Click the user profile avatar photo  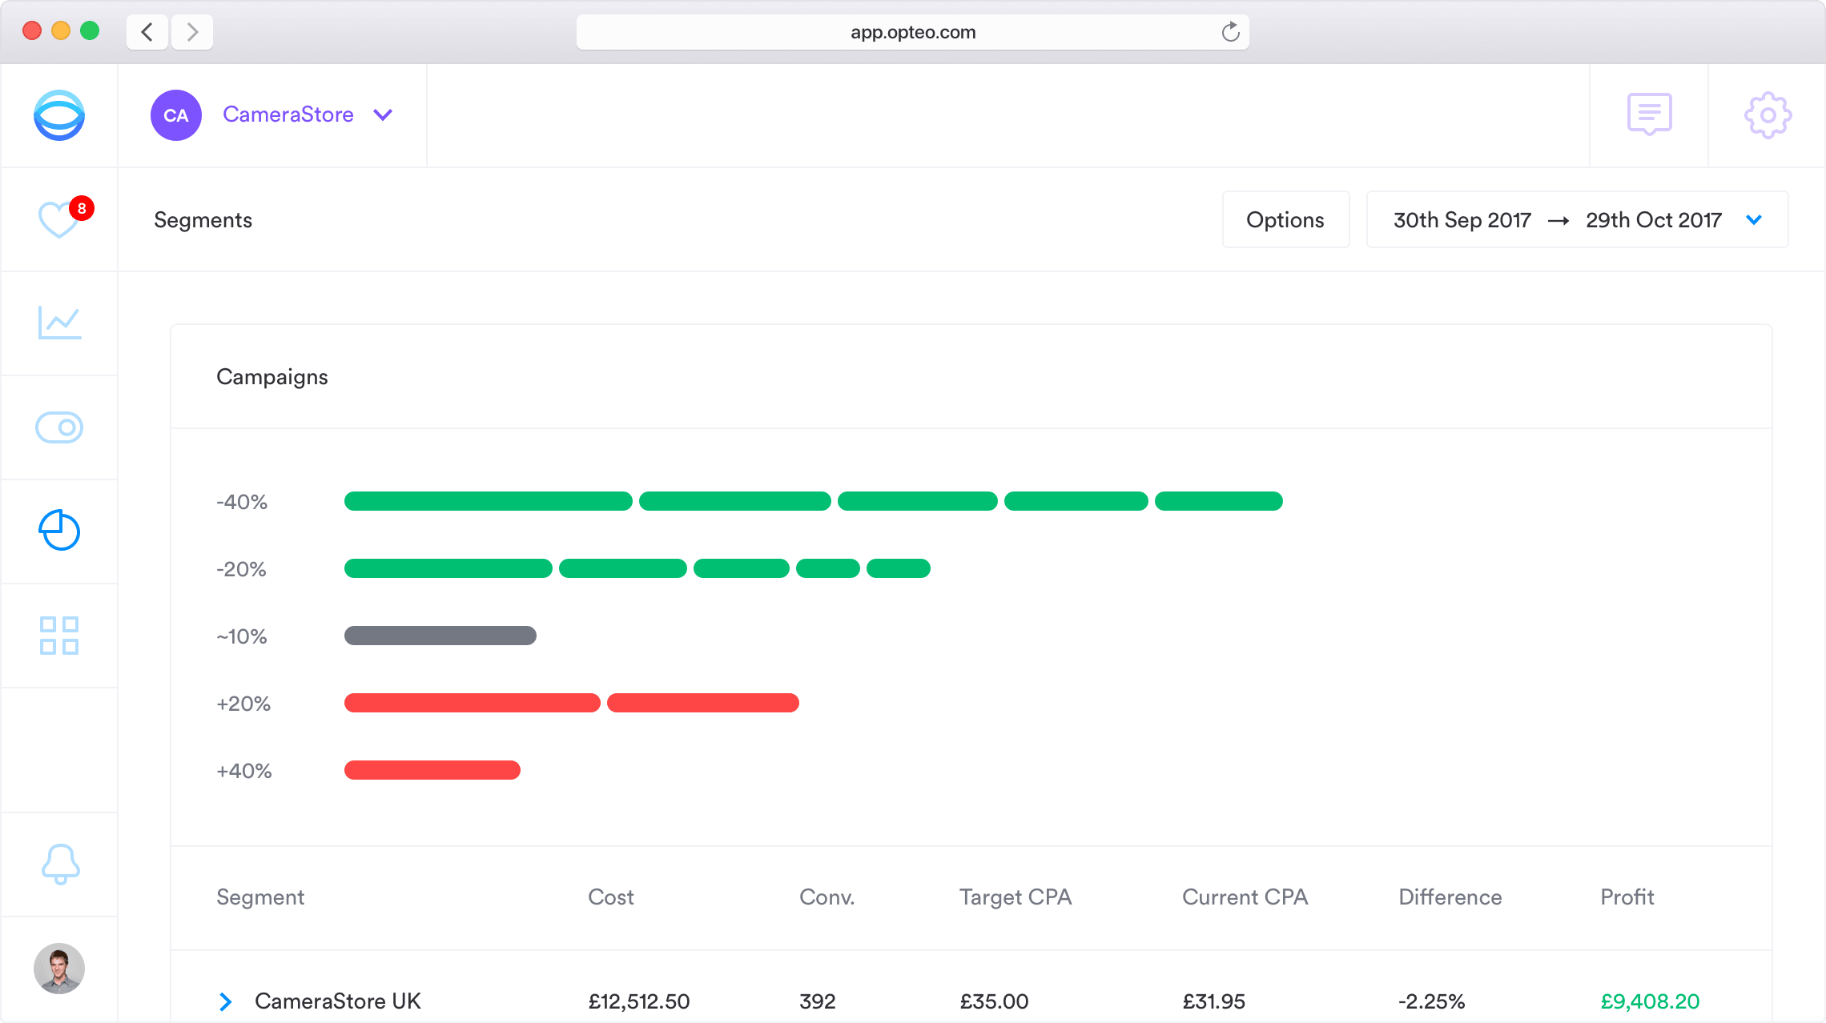click(59, 969)
